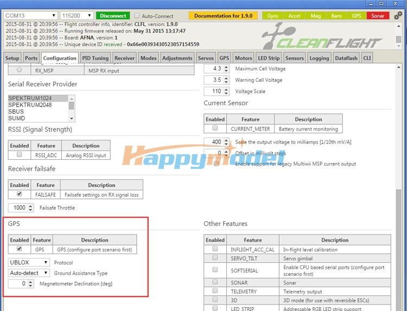Open the COM13 port dropdown
The width and height of the screenshot is (407, 311).
pos(30,16)
